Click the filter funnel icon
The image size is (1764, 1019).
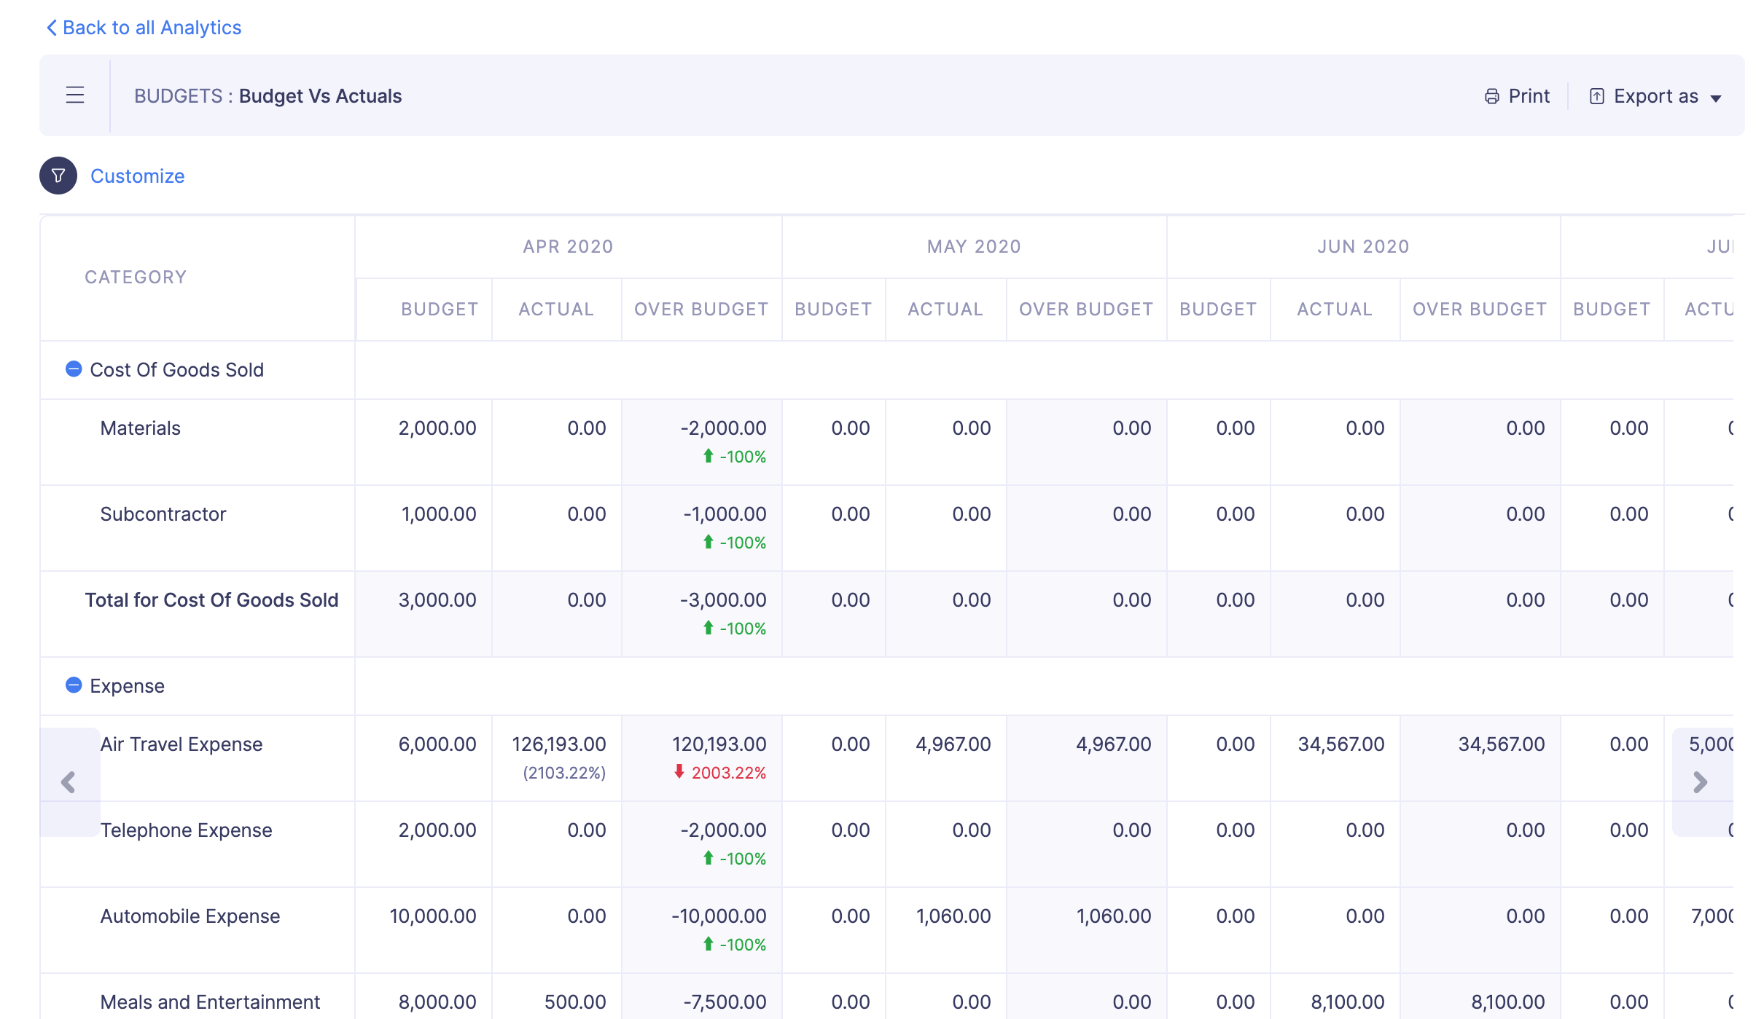click(x=58, y=176)
